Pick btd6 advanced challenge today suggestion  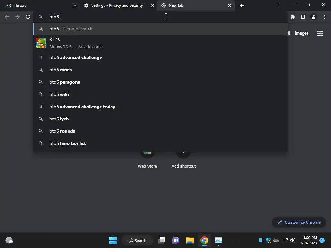(160, 107)
